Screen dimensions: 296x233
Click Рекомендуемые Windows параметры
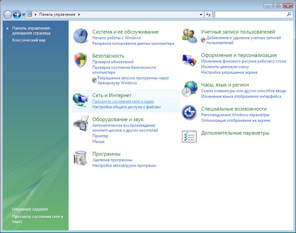pos(235,115)
